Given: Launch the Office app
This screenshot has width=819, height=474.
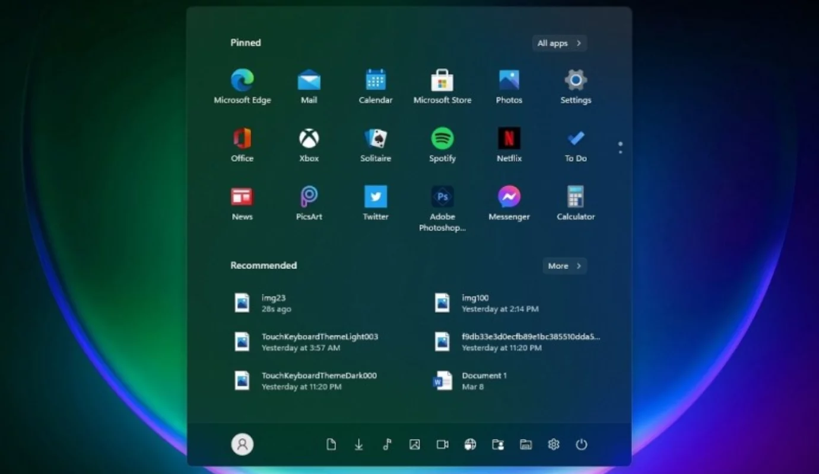Looking at the screenshot, I should point(242,145).
